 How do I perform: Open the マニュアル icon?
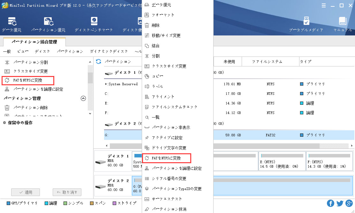pyautogui.click(x=343, y=22)
